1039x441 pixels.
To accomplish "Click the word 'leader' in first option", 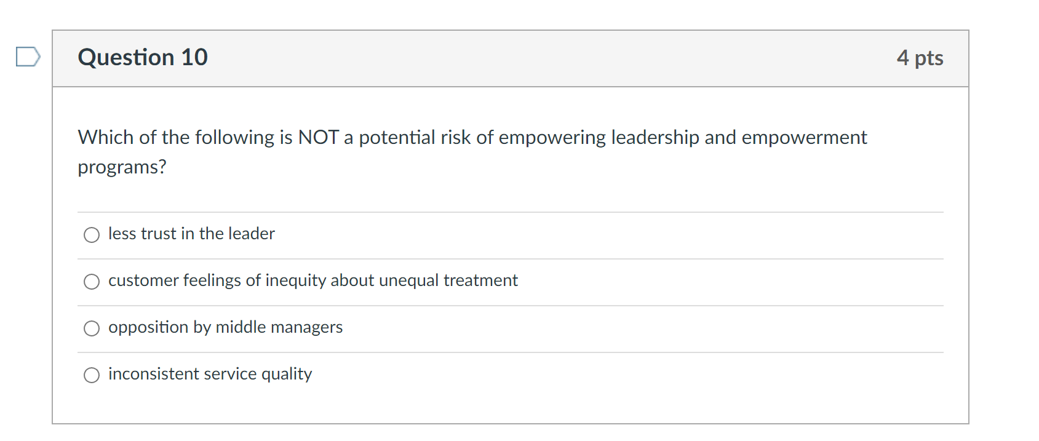I will click(x=251, y=234).
